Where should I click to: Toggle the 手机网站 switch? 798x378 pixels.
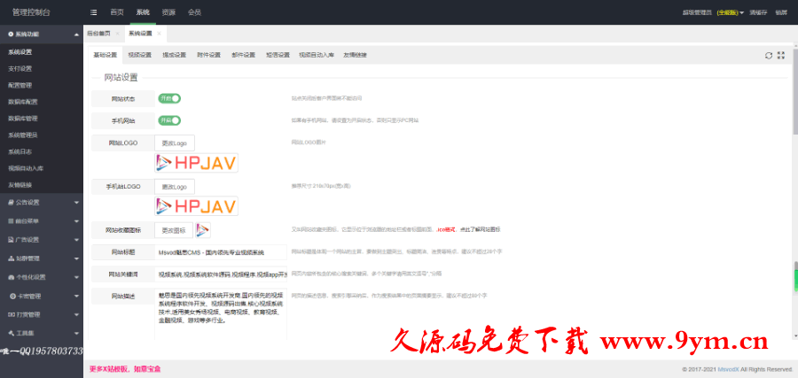pyautogui.click(x=169, y=120)
